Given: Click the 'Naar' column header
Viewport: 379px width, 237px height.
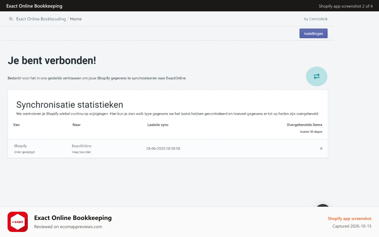Looking at the screenshot, I should click(x=76, y=125).
